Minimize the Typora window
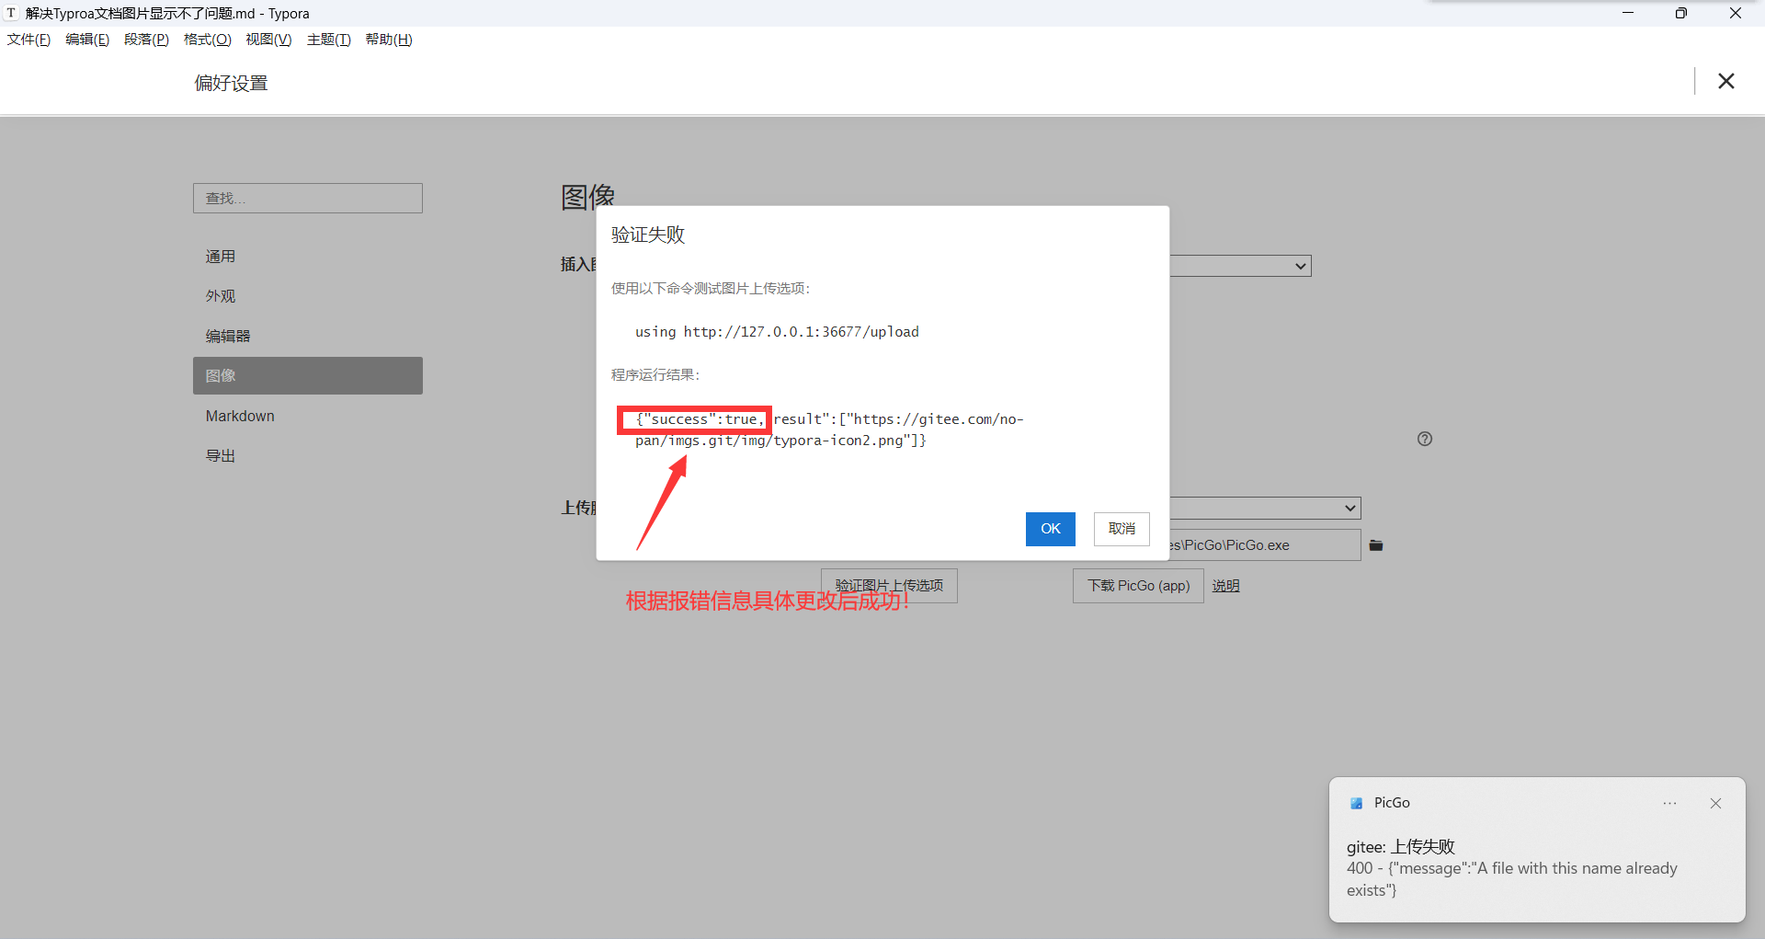The image size is (1765, 939). [1628, 13]
